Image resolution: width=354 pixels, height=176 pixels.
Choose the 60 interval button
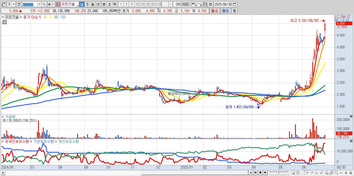tap(153, 4)
